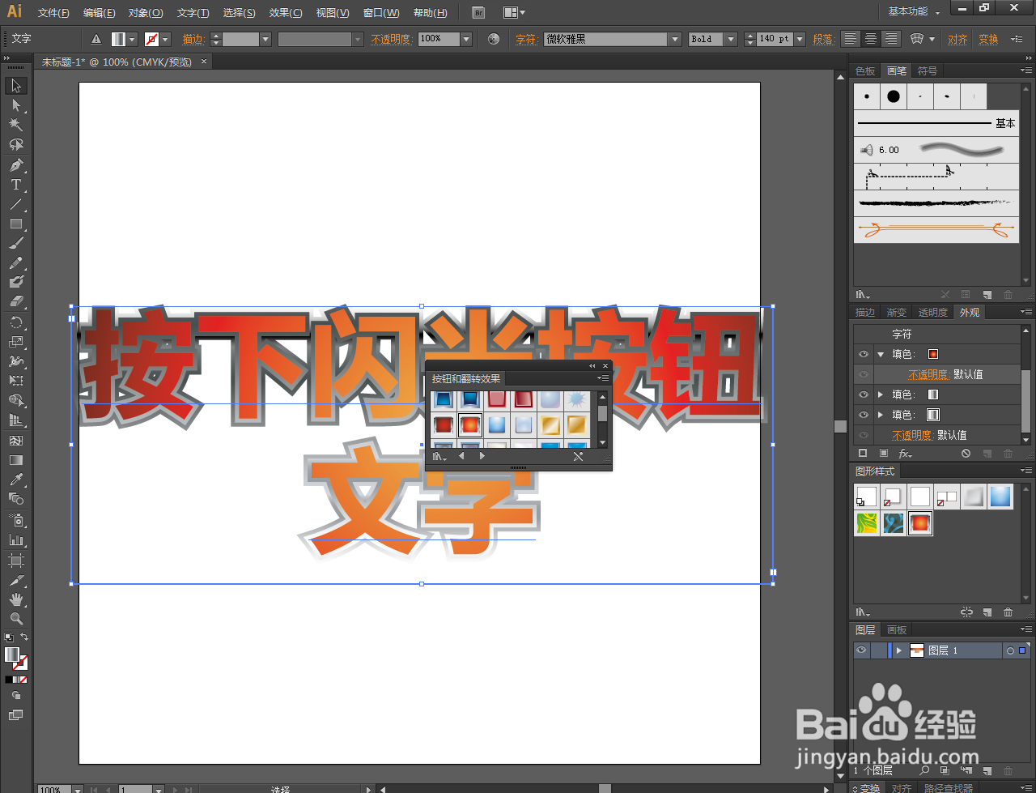Viewport: 1036px width, 793px height.
Task: Activate the Pen tool
Action: click(15, 164)
